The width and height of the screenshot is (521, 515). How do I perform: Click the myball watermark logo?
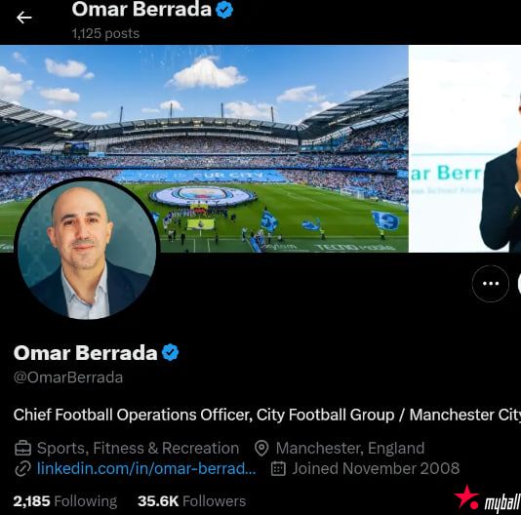(x=488, y=498)
